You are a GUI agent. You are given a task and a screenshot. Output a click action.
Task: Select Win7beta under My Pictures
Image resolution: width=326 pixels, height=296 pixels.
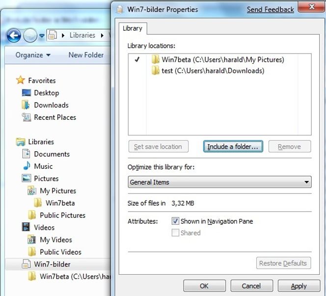point(60,203)
